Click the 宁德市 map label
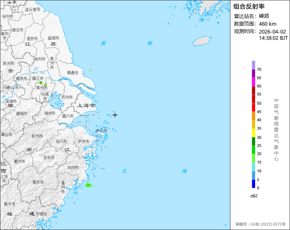This screenshot has width=290, height=230. tap(41, 214)
